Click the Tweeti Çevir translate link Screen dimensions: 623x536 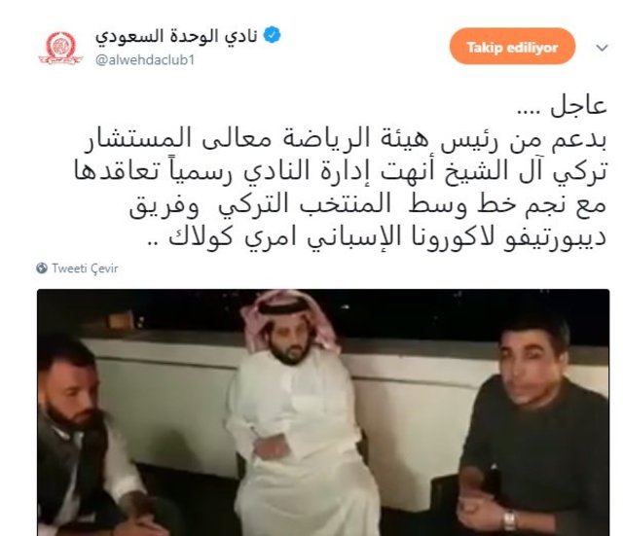[85, 268]
